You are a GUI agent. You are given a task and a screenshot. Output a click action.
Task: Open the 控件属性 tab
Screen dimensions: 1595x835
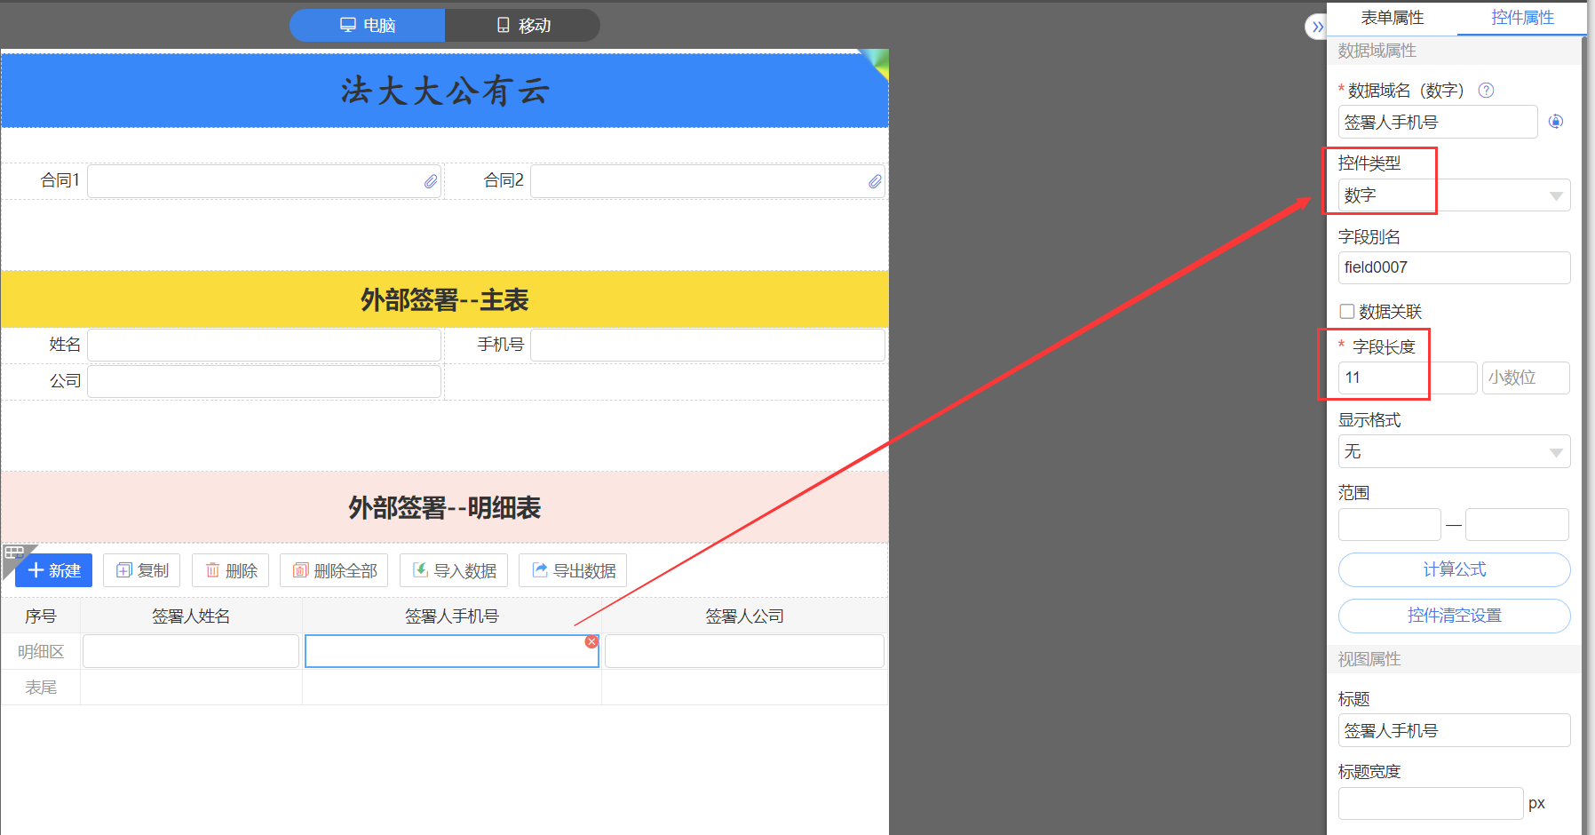tap(1522, 18)
